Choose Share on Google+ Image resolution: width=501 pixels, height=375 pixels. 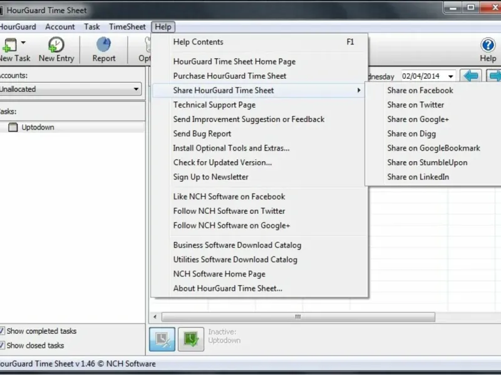pyautogui.click(x=433, y=119)
